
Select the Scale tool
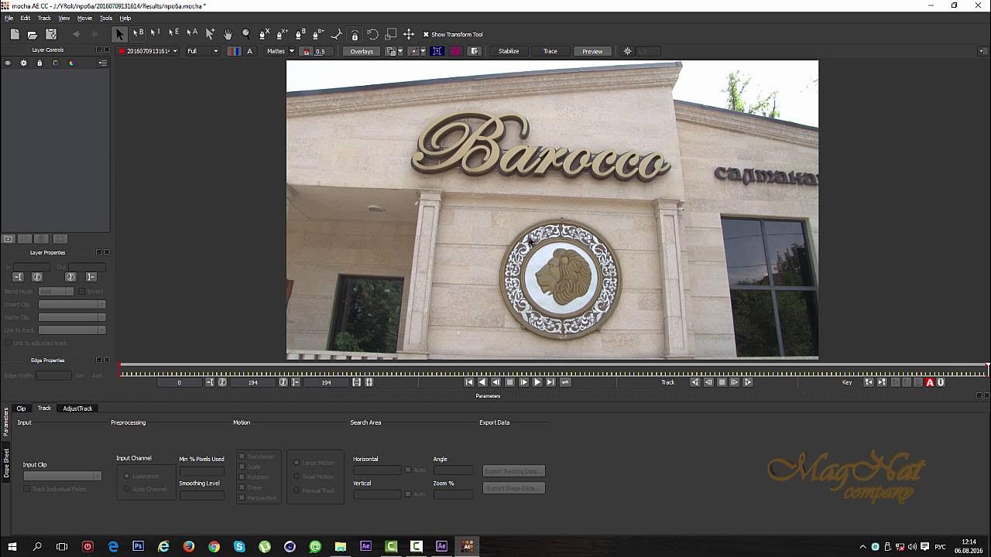(391, 34)
